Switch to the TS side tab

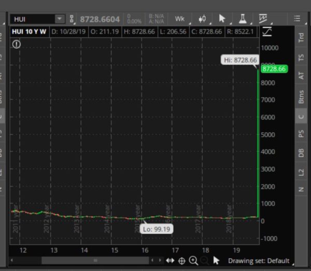pos(301,56)
